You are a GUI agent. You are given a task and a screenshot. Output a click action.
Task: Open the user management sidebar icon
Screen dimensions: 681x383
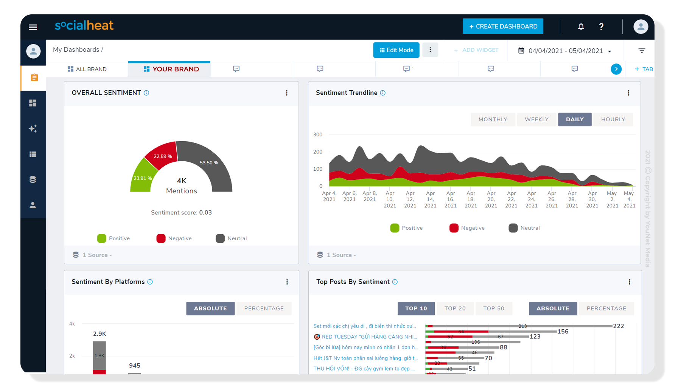click(x=33, y=205)
